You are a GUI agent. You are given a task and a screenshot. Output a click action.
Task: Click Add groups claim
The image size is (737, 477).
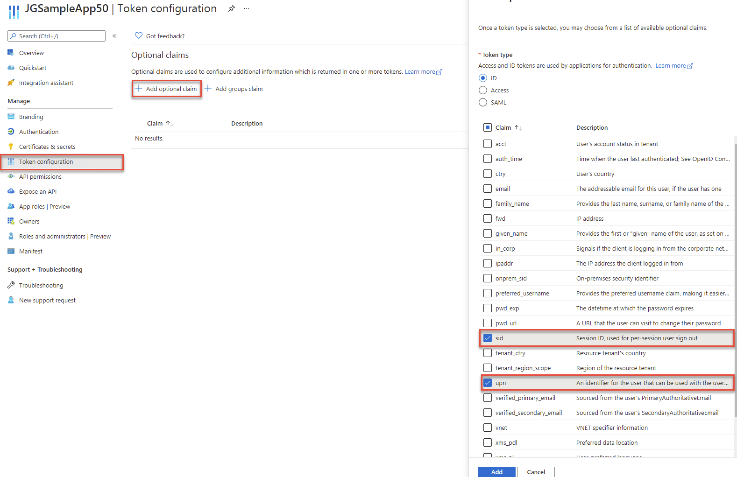pos(234,89)
